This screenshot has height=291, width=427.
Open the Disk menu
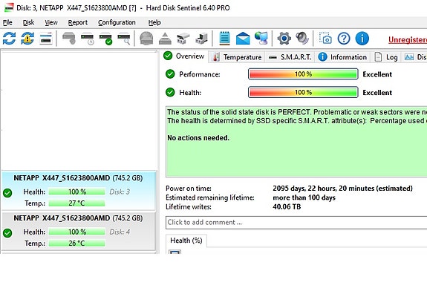[x=28, y=22]
